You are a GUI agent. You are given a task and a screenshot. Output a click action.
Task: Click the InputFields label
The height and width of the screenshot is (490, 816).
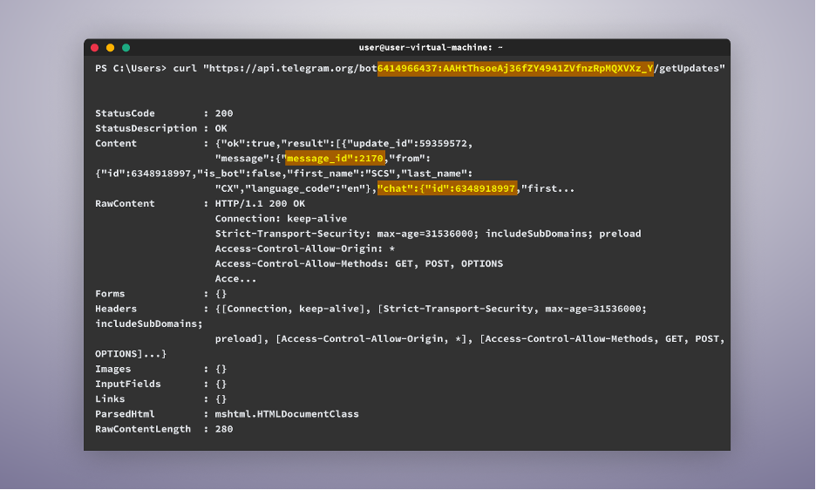tap(128, 384)
